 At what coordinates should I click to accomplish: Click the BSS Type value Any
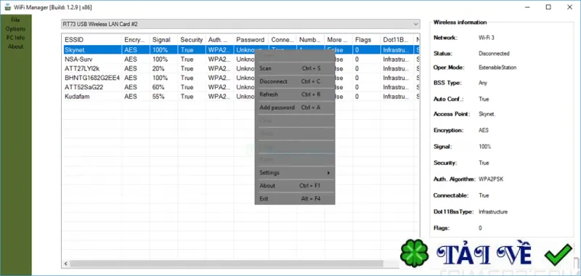point(483,83)
